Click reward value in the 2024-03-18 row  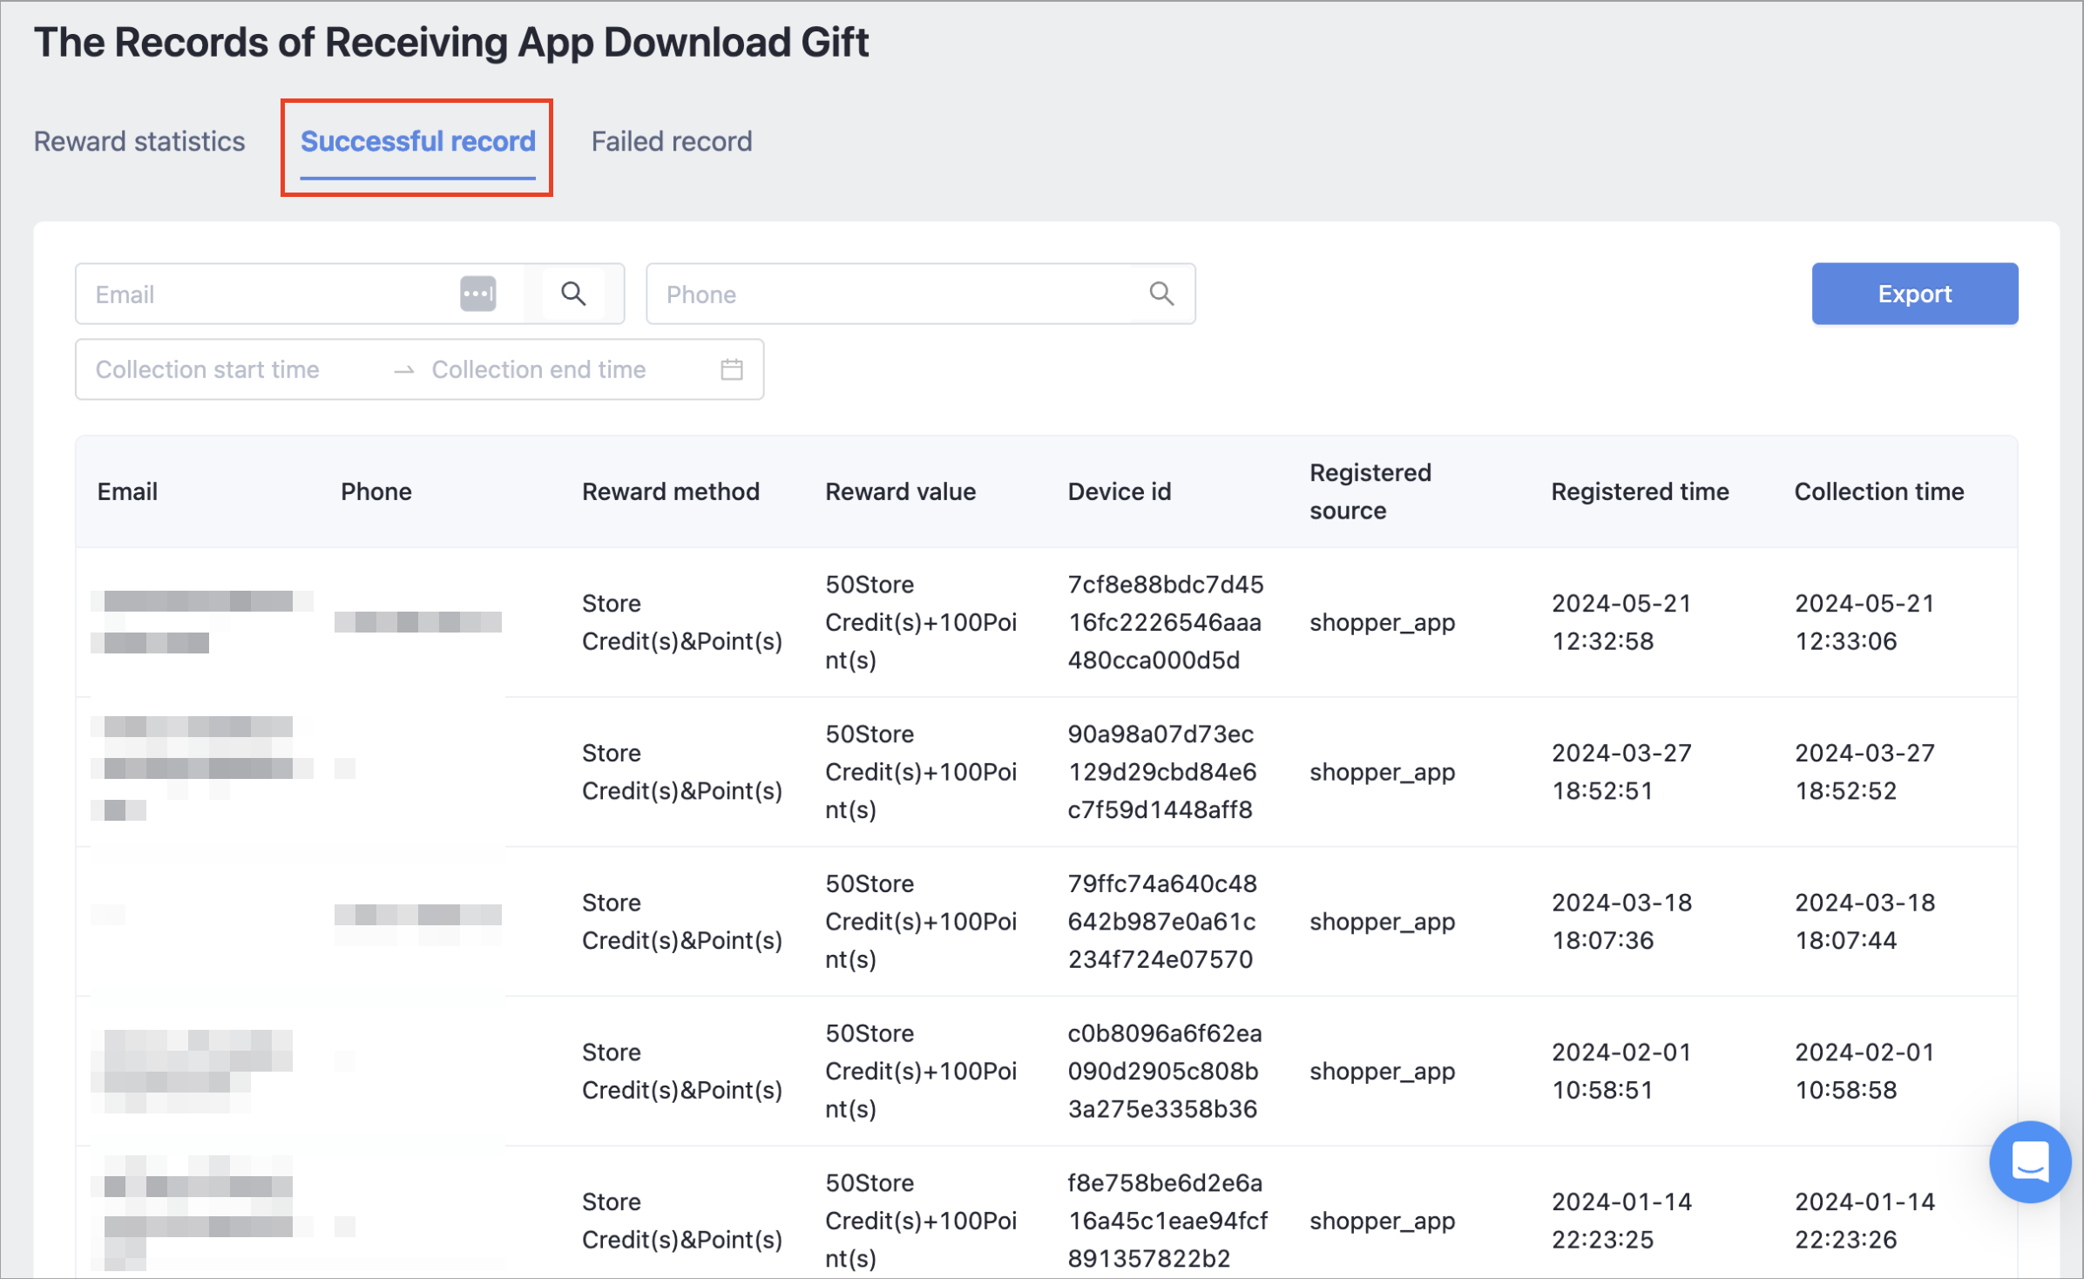(x=921, y=921)
